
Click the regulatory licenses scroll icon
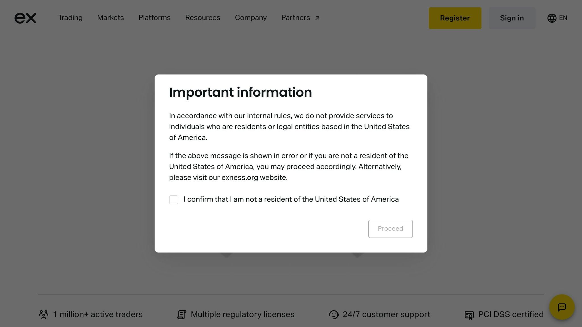[x=182, y=315]
